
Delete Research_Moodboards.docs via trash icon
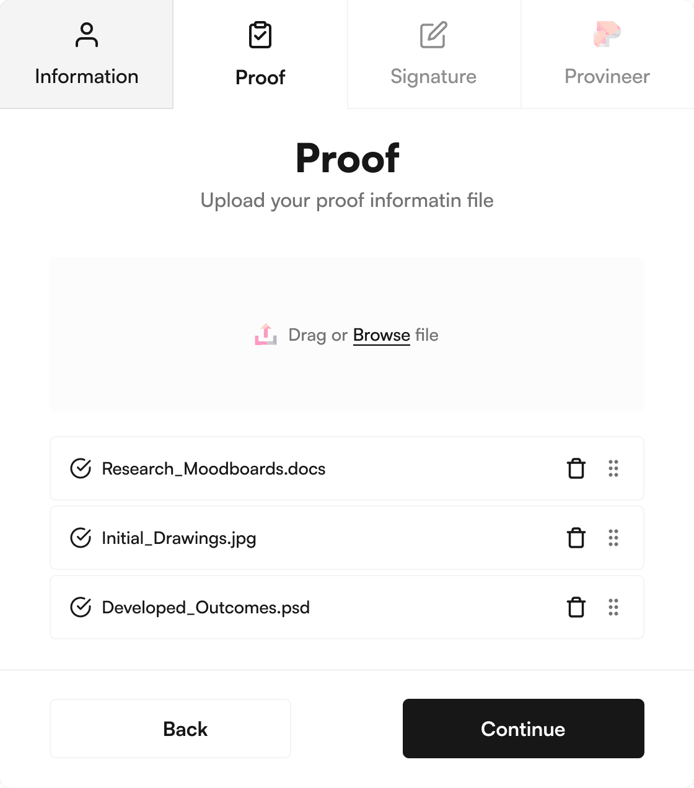coord(577,469)
